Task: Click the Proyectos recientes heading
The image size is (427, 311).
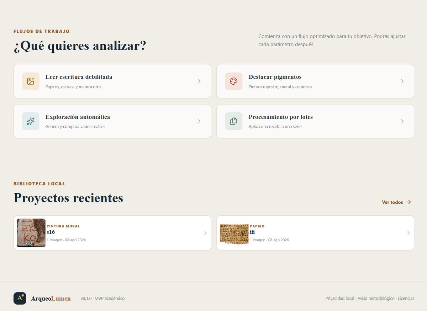Action: (68, 198)
